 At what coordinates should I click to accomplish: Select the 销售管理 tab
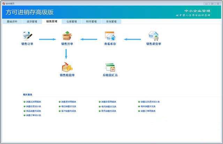pos(52,22)
